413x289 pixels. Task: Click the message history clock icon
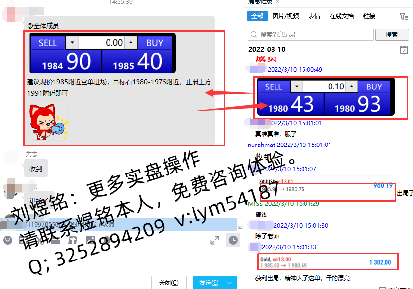pyautogui.click(x=233, y=240)
